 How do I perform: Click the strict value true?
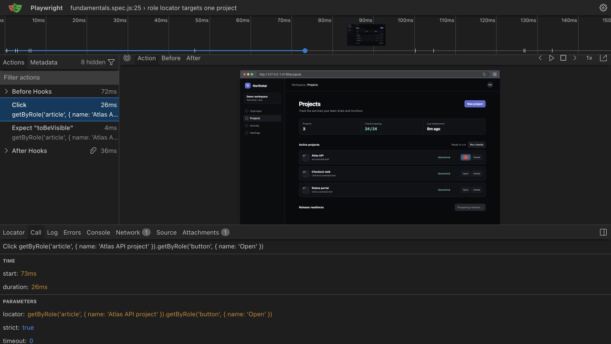pos(28,327)
